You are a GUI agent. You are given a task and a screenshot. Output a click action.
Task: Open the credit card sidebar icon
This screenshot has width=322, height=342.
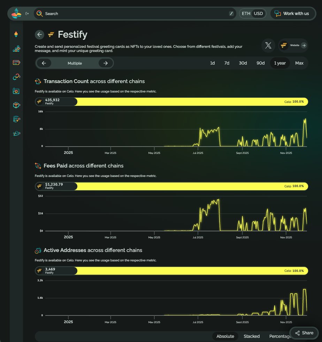[16, 62]
